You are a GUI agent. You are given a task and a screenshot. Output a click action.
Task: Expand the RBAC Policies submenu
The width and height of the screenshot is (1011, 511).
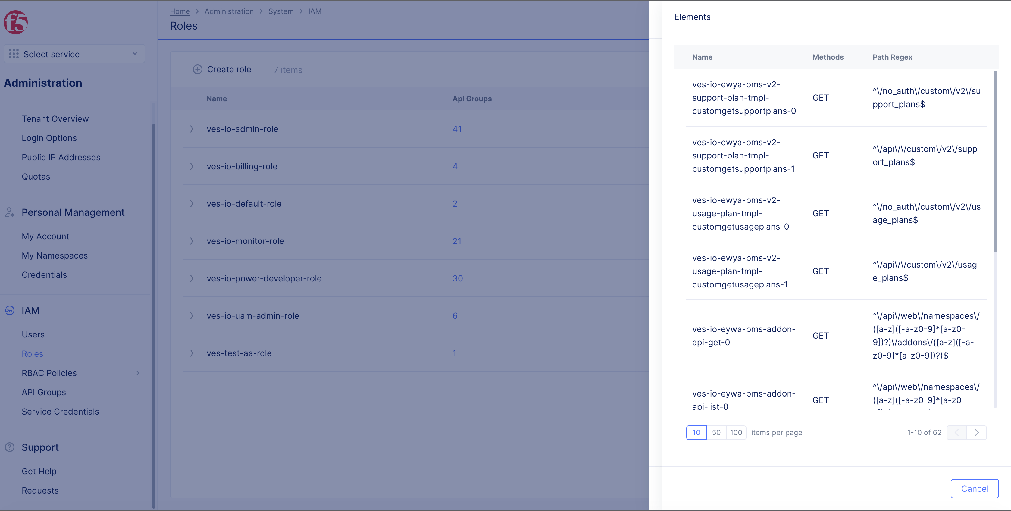pyautogui.click(x=138, y=373)
